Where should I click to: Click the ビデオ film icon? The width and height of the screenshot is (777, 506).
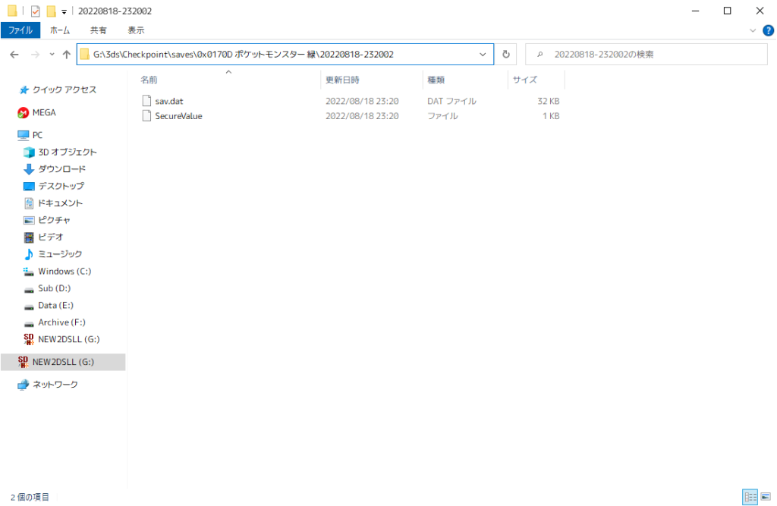coord(29,237)
